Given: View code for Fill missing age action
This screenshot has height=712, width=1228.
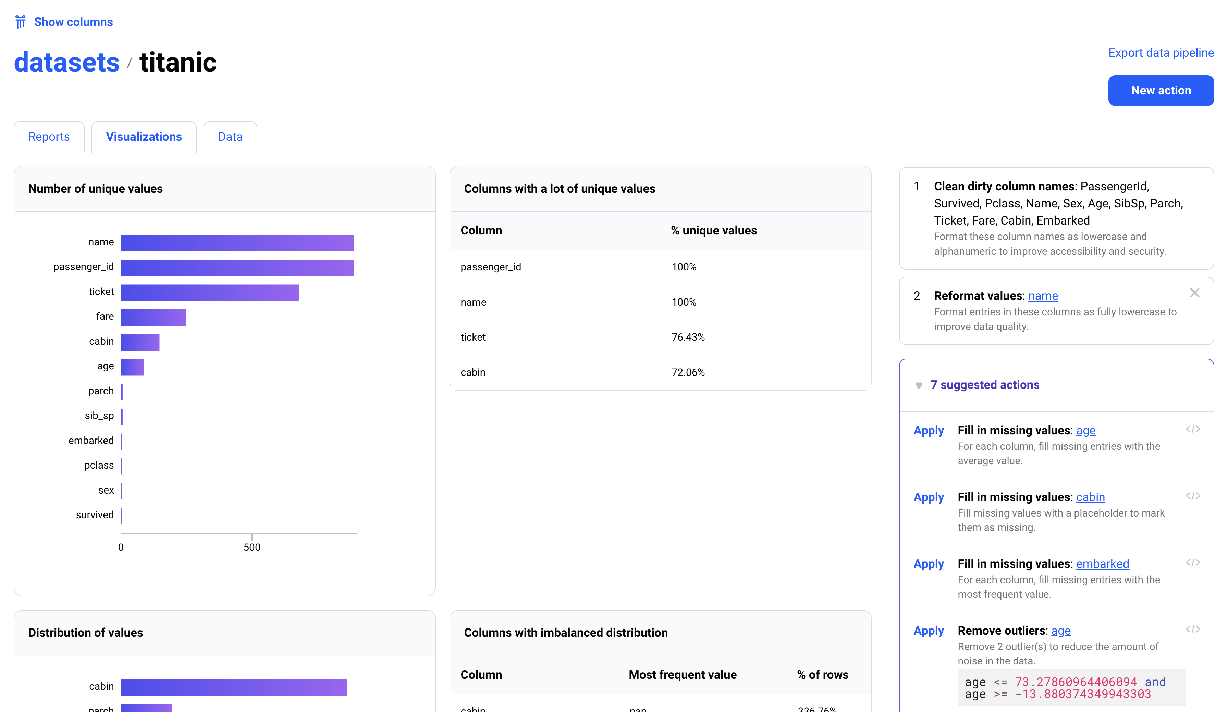Looking at the screenshot, I should (1192, 429).
